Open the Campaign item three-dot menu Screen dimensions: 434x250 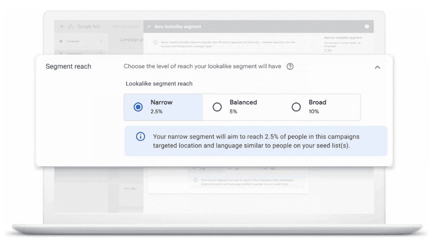click(x=101, y=41)
